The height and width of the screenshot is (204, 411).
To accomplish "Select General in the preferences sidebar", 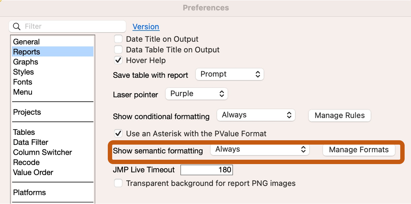I will pyautogui.click(x=26, y=42).
